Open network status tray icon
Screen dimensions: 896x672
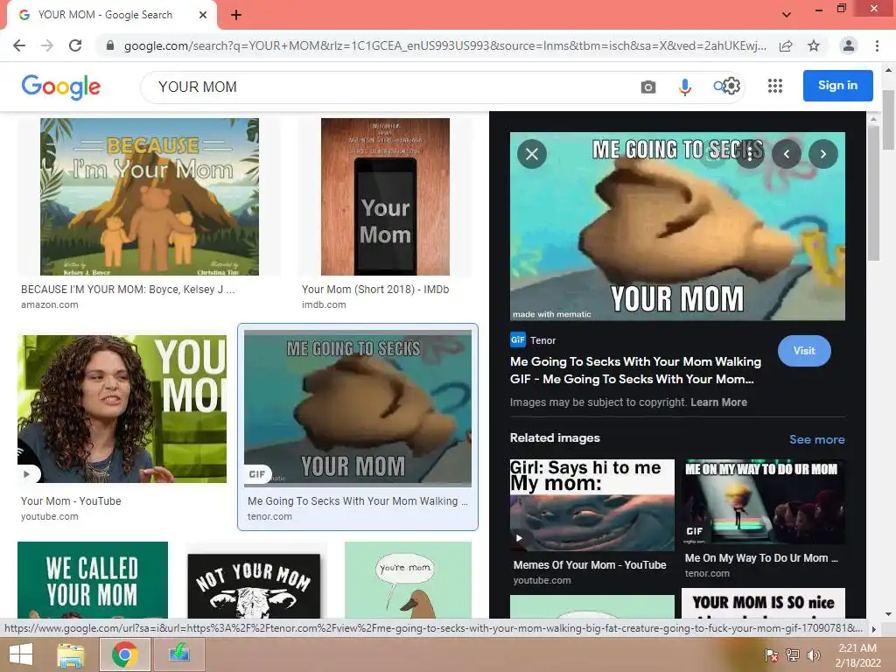pos(793,654)
